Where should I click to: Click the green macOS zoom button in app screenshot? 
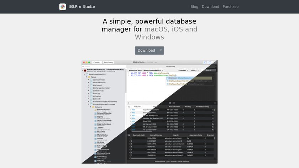pos(89,62)
